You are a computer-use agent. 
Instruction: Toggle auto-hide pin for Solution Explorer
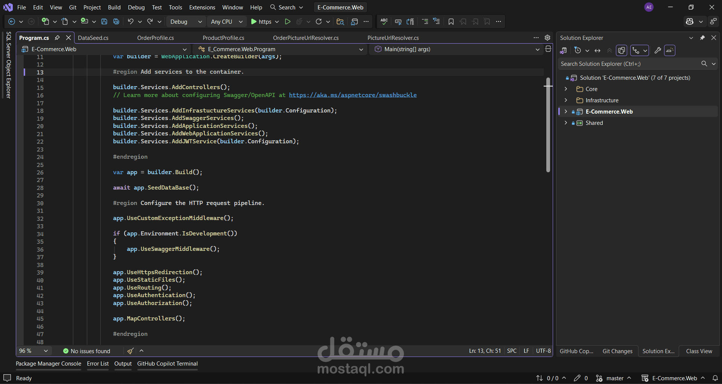(702, 38)
